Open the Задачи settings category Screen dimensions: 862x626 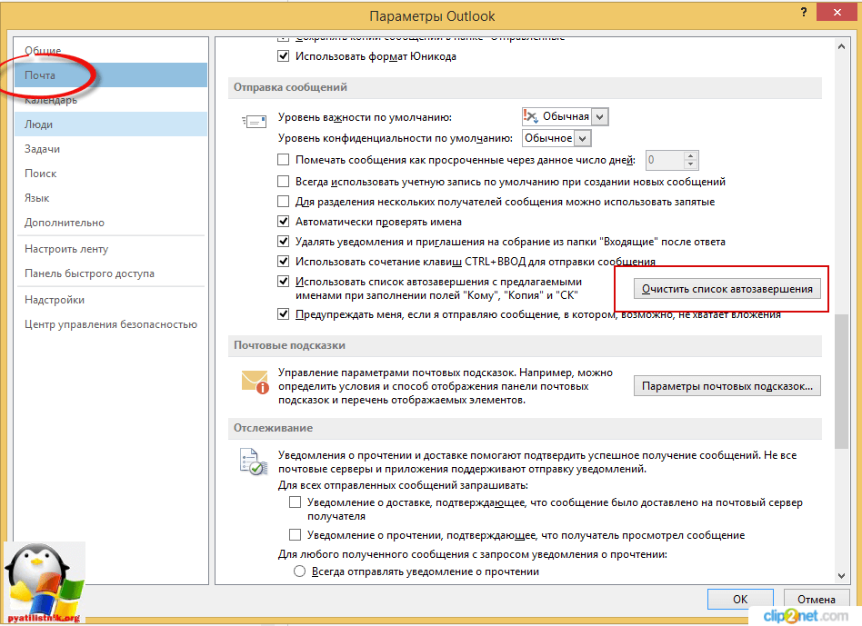click(111, 149)
